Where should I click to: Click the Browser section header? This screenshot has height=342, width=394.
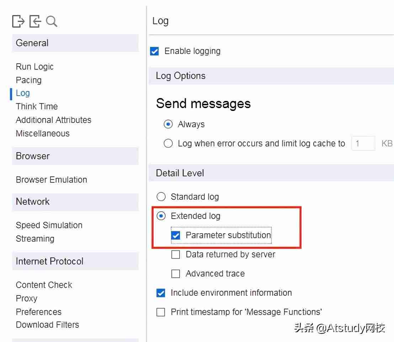[x=75, y=156]
